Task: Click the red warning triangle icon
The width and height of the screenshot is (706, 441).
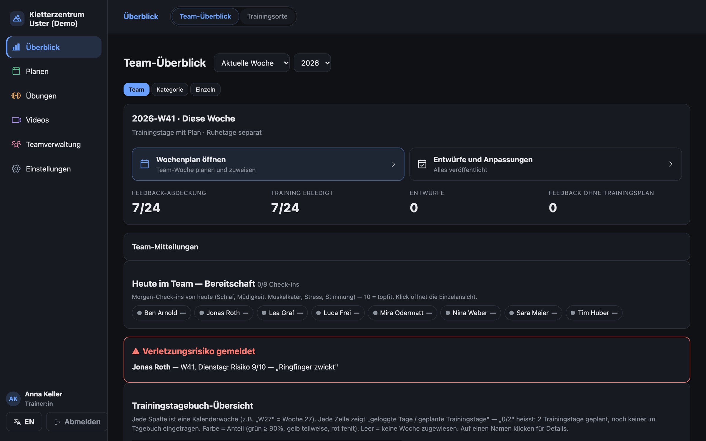Action: click(136, 351)
